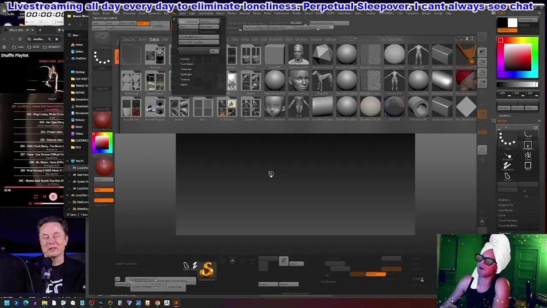
Task: Expand the SpotLight section in File menu
Action: click(x=186, y=74)
